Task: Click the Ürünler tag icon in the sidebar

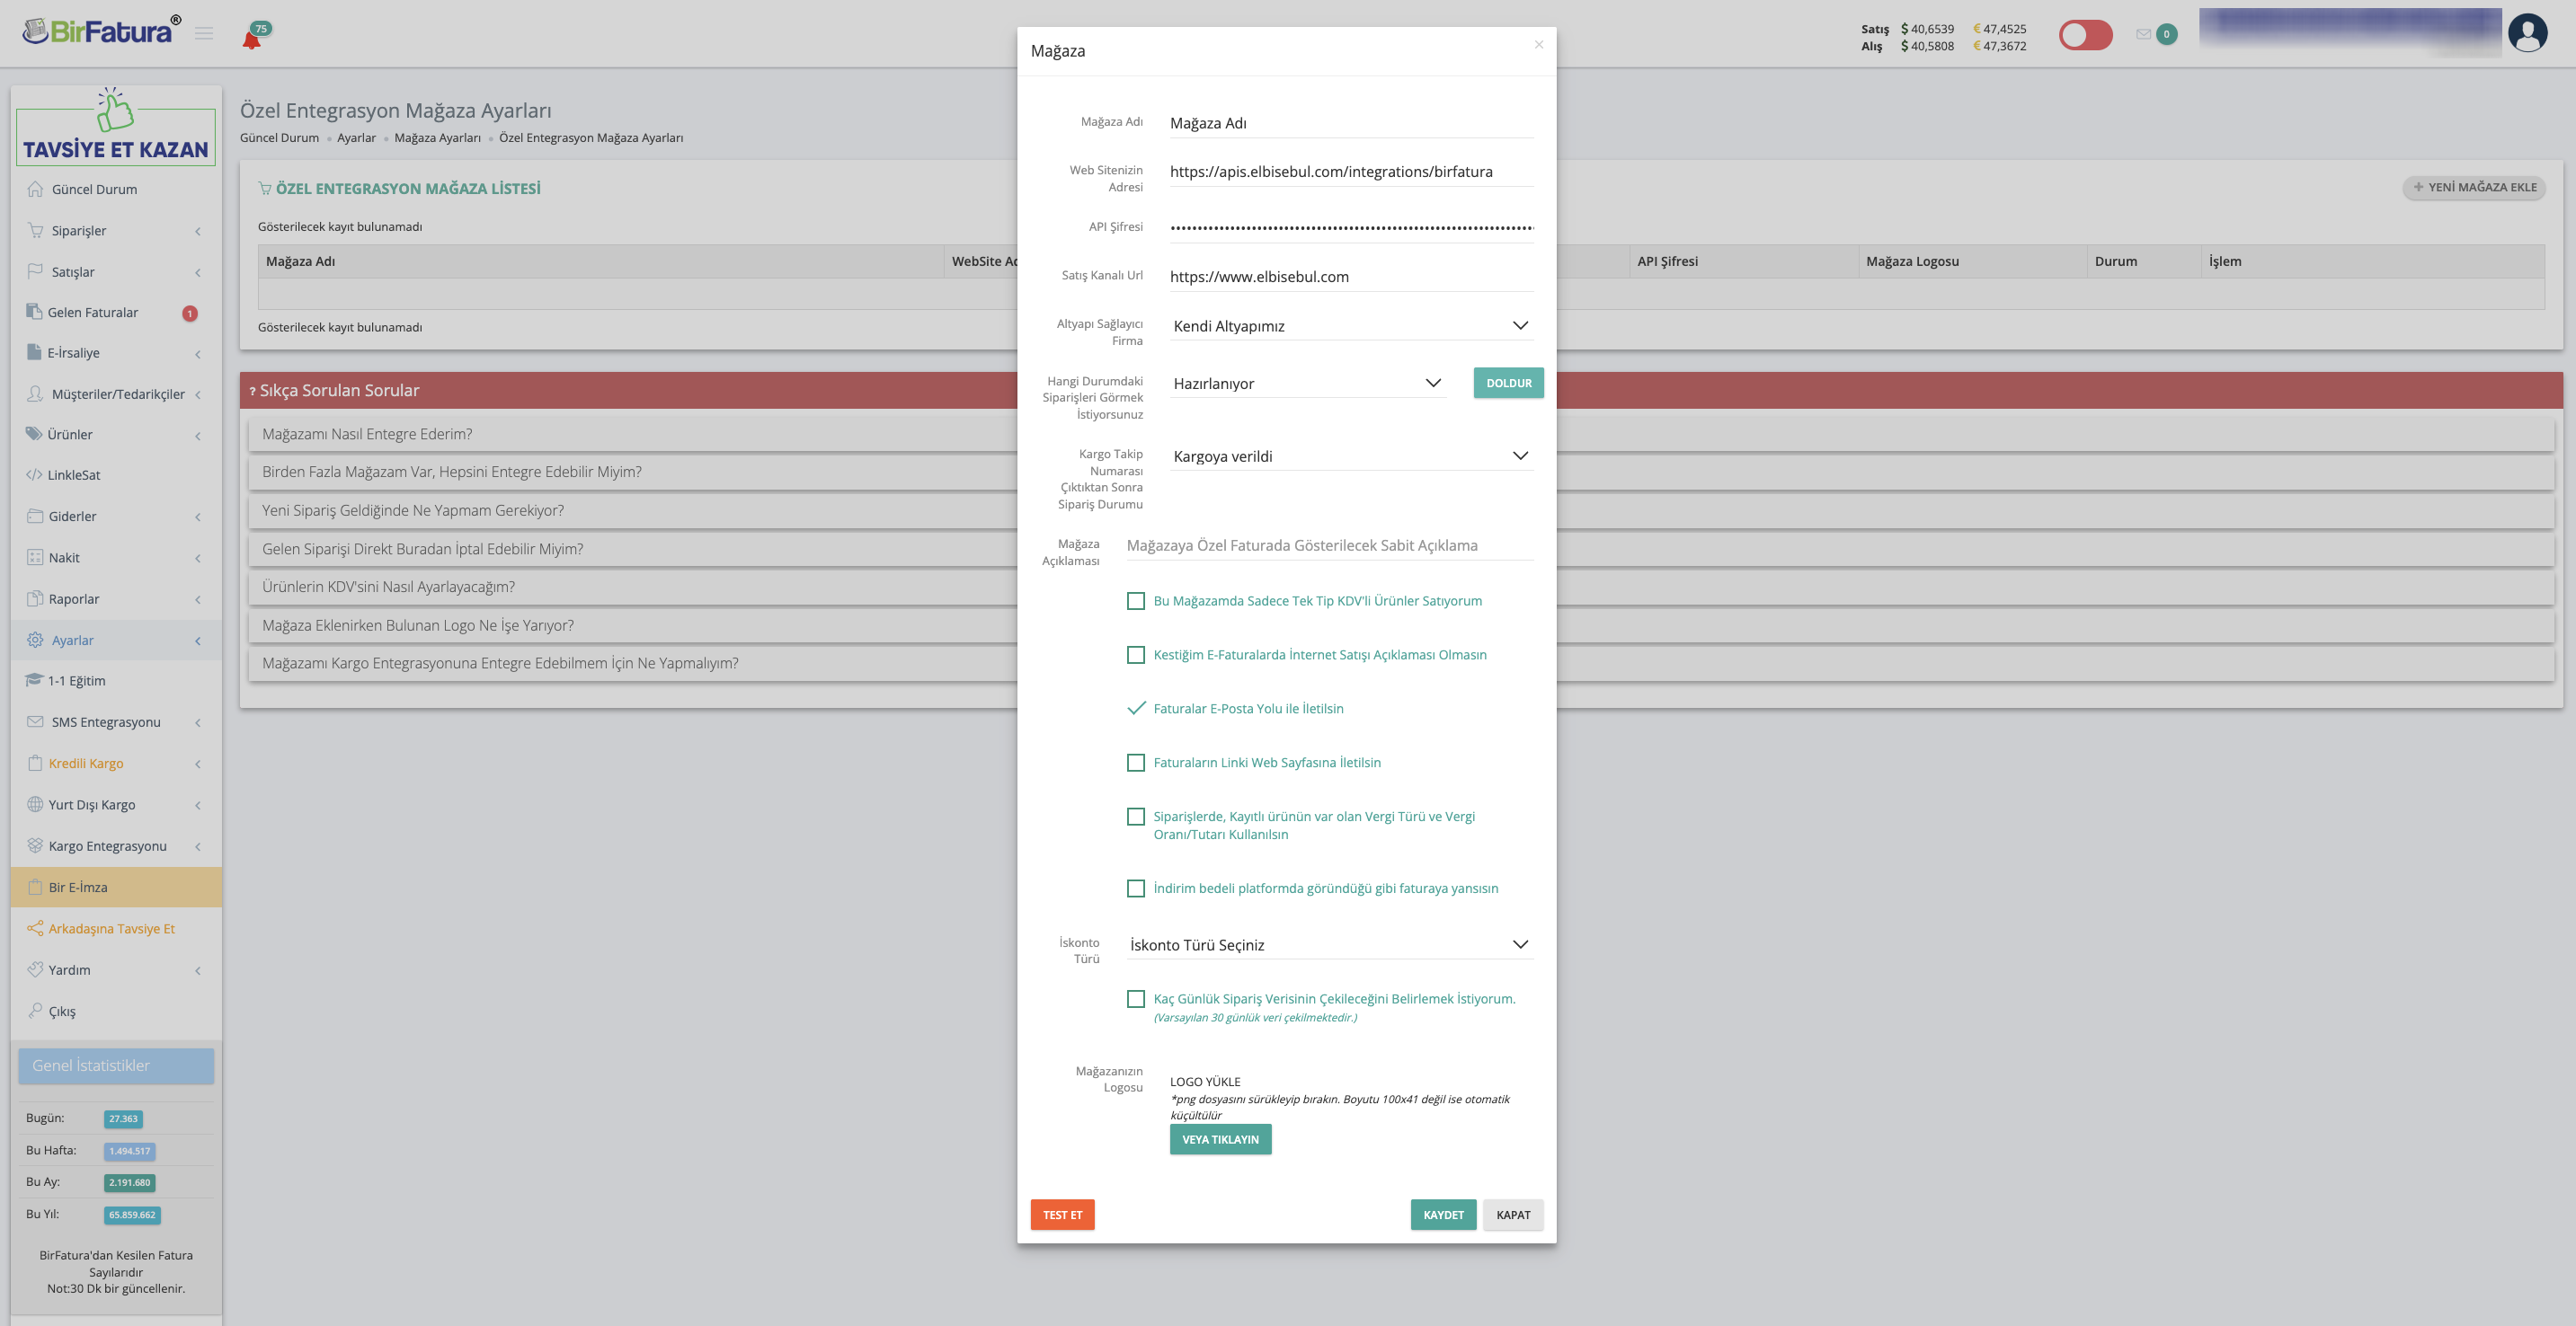Action: (x=34, y=434)
